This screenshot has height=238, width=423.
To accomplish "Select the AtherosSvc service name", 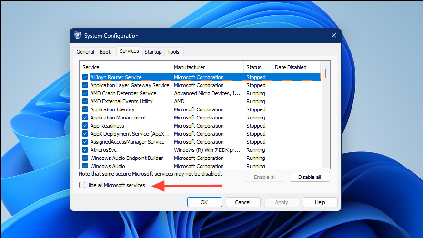I will tap(103, 150).
